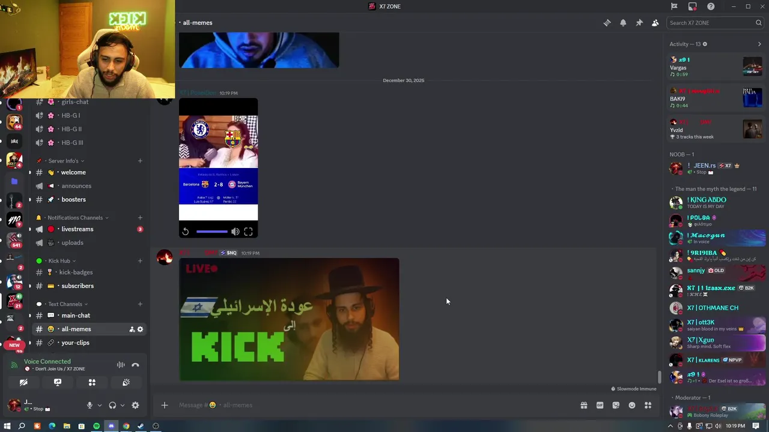Open Spotify from taskbar
769x432 pixels.
point(96,426)
